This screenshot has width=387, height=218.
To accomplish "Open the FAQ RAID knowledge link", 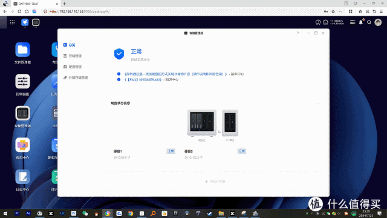I will click(x=143, y=79).
